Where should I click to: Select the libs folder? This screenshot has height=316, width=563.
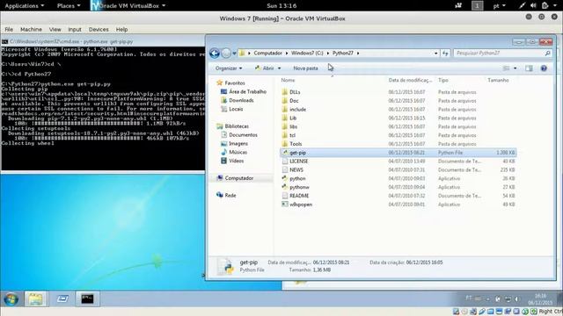(x=293, y=126)
